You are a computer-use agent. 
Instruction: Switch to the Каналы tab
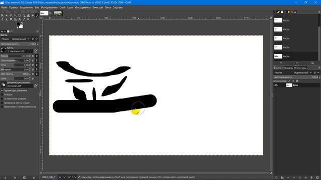[x=289, y=68]
